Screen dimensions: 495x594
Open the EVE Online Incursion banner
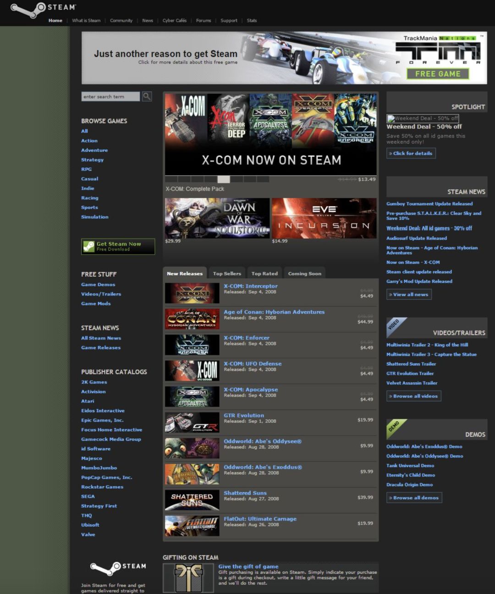pos(324,218)
